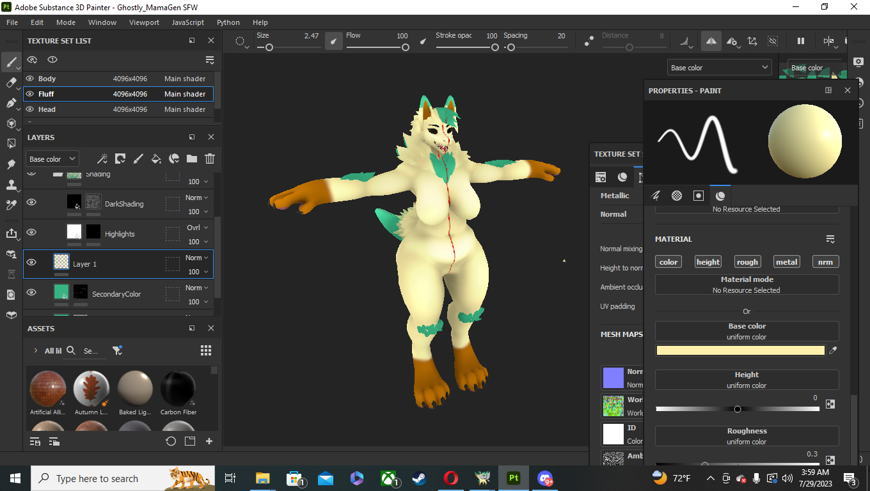Create a new folder in Layers panel
Viewport: 870px width, 491px height.
click(x=191, y=159)
